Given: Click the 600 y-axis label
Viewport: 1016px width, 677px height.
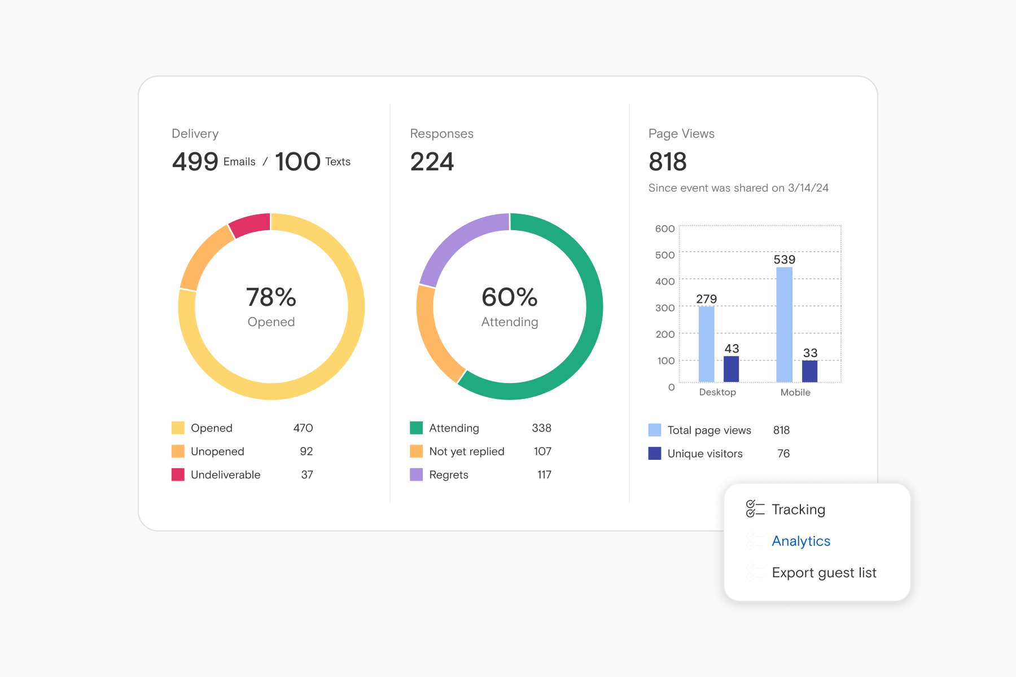Looking at the screenshot, I should pyautogui.click(x=665, y=228).
